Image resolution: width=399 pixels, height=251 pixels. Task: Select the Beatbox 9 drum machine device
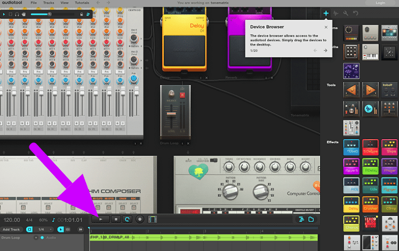370,33
